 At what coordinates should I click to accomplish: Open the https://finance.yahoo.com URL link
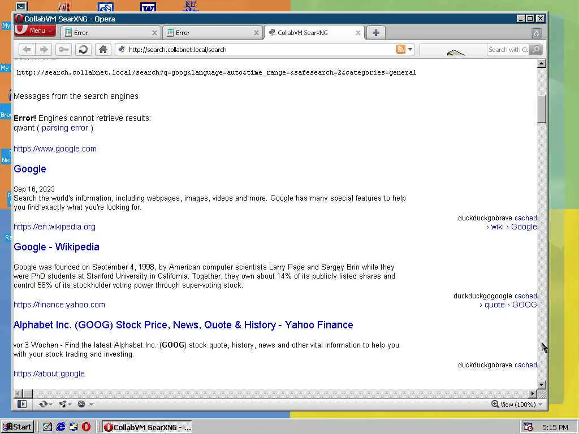[59, 305]
